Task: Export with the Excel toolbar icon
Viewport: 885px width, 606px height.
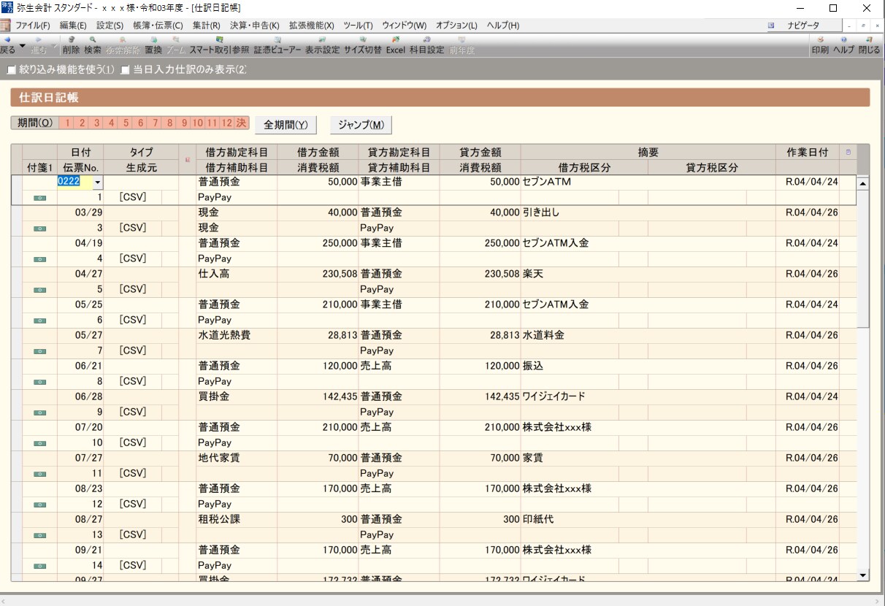Action: [x=395, y=45]
